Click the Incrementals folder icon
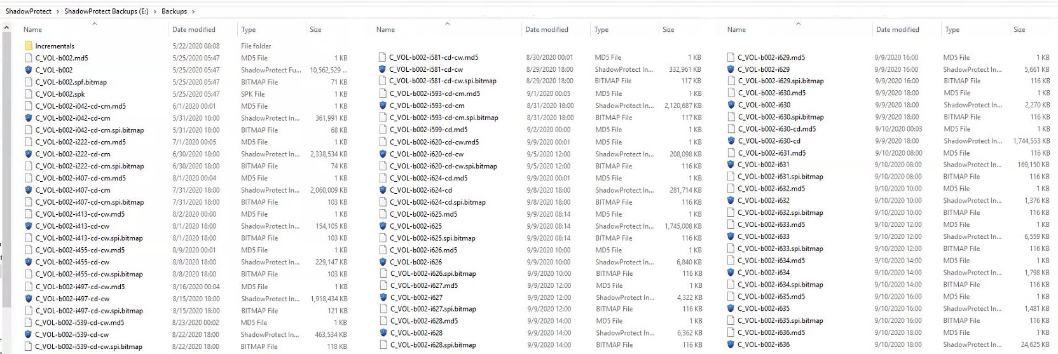Image resolution: width=1058 pixels, height=354 pixels. [x=29, y=46]
